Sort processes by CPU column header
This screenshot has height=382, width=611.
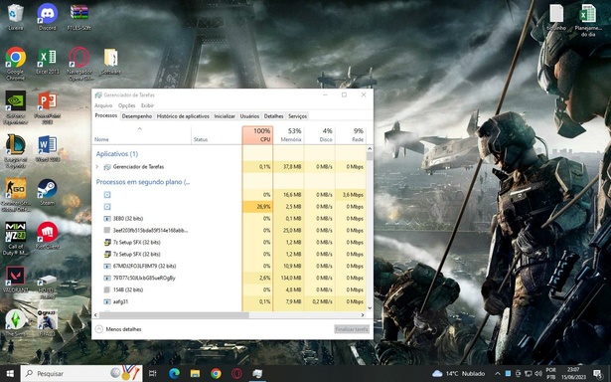point(257,135)
